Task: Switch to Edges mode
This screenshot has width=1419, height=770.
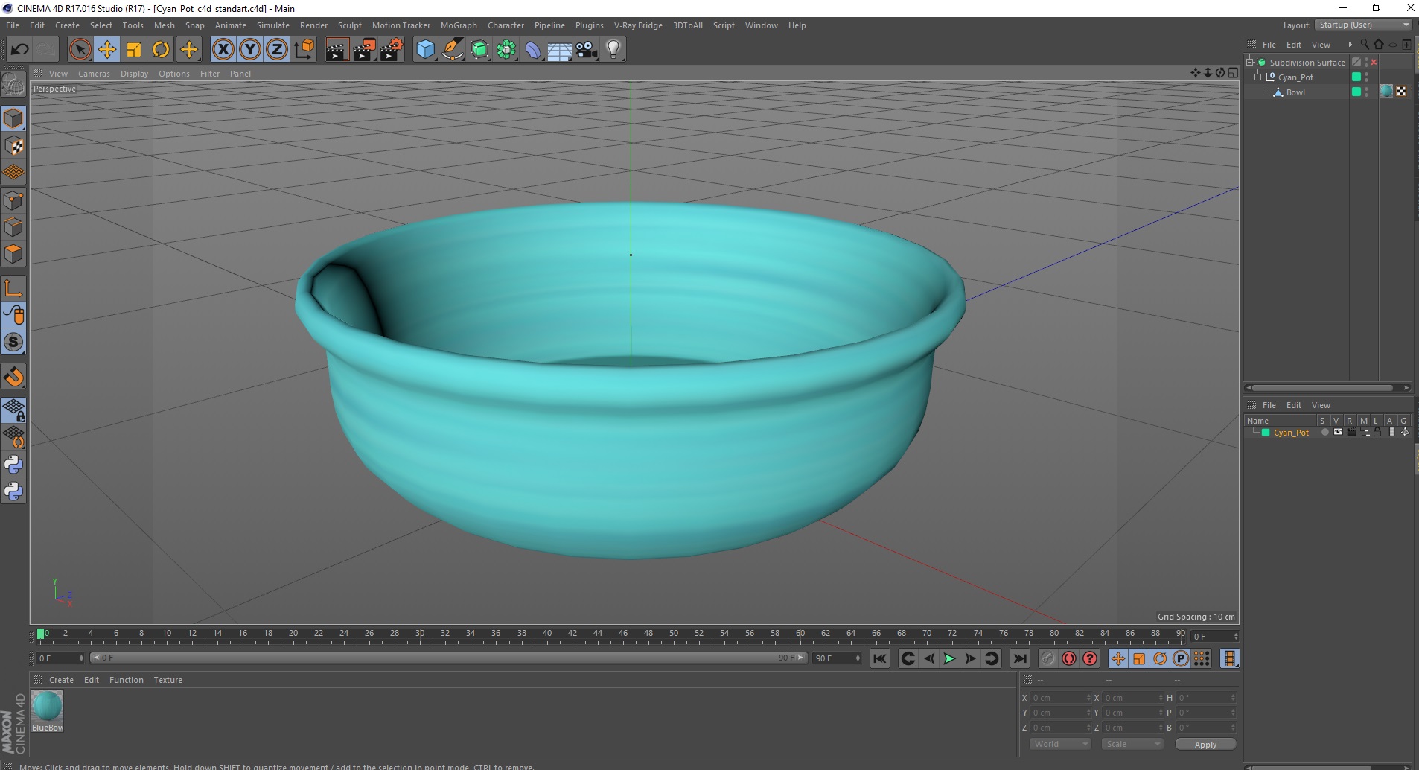Action: [x=13, y=227]
